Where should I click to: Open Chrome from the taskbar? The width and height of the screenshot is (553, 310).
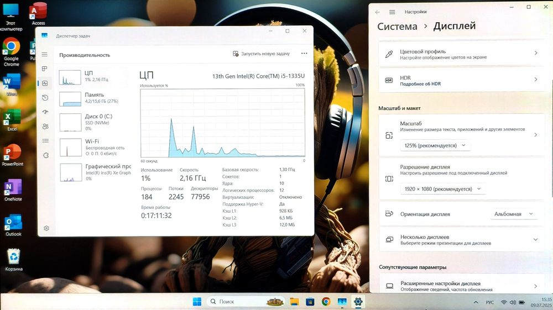(x=326, y=302)
